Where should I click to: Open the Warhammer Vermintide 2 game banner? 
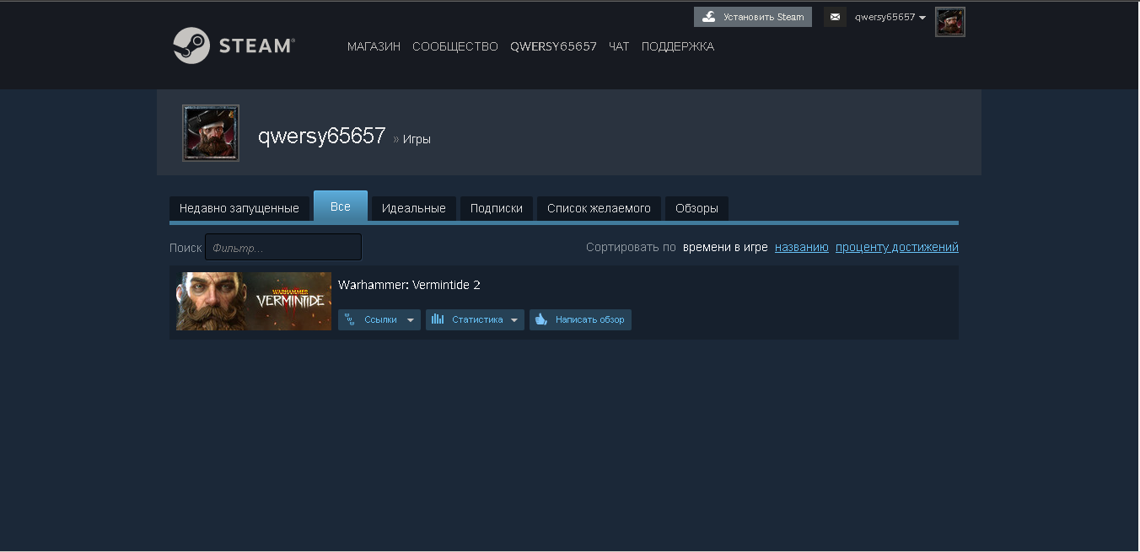click(x=254, y=301)
